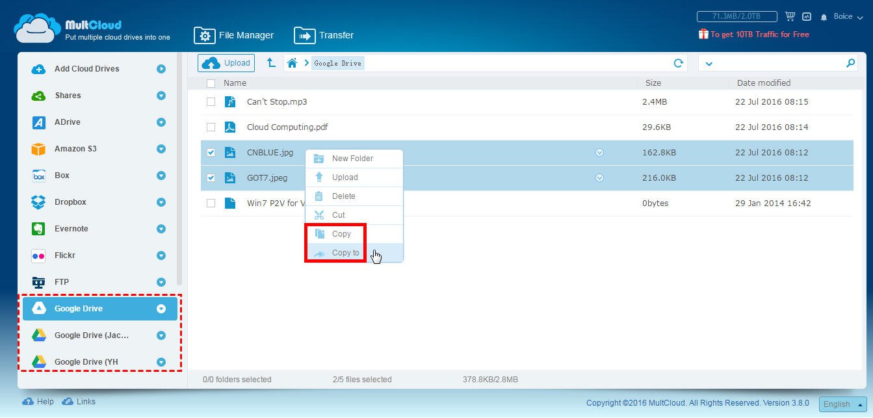
Task: Check the Win7 P2V file checkbox
Action: pos(211,203)
